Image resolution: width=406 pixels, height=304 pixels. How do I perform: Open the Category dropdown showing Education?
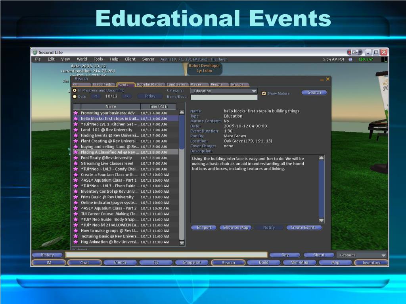point(224,91)
